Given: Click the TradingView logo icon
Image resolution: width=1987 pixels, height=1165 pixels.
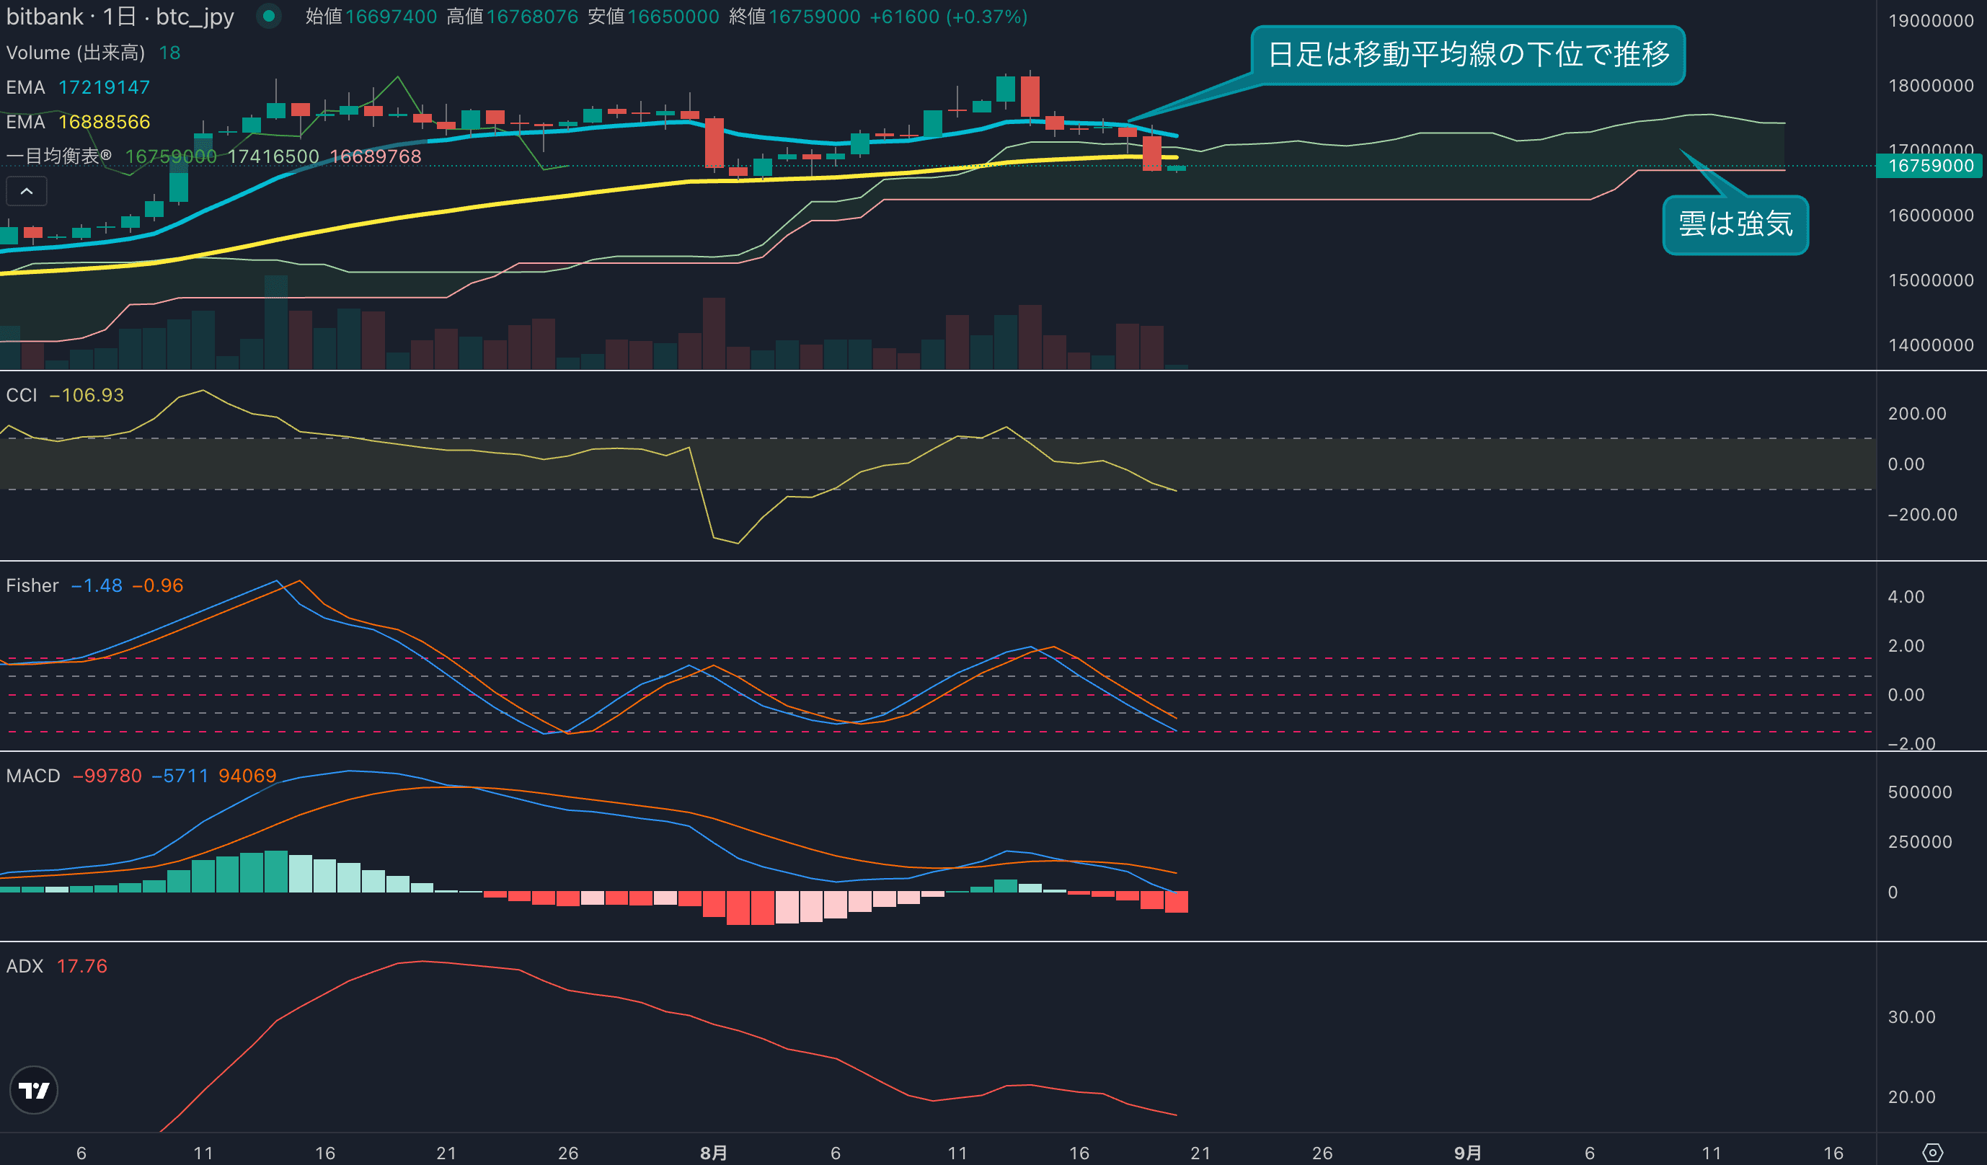Looking at the screenshot, I should [33, 1090].
